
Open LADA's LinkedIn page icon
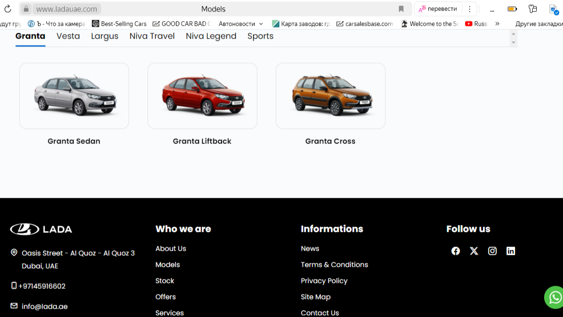(x=511, y=251)
